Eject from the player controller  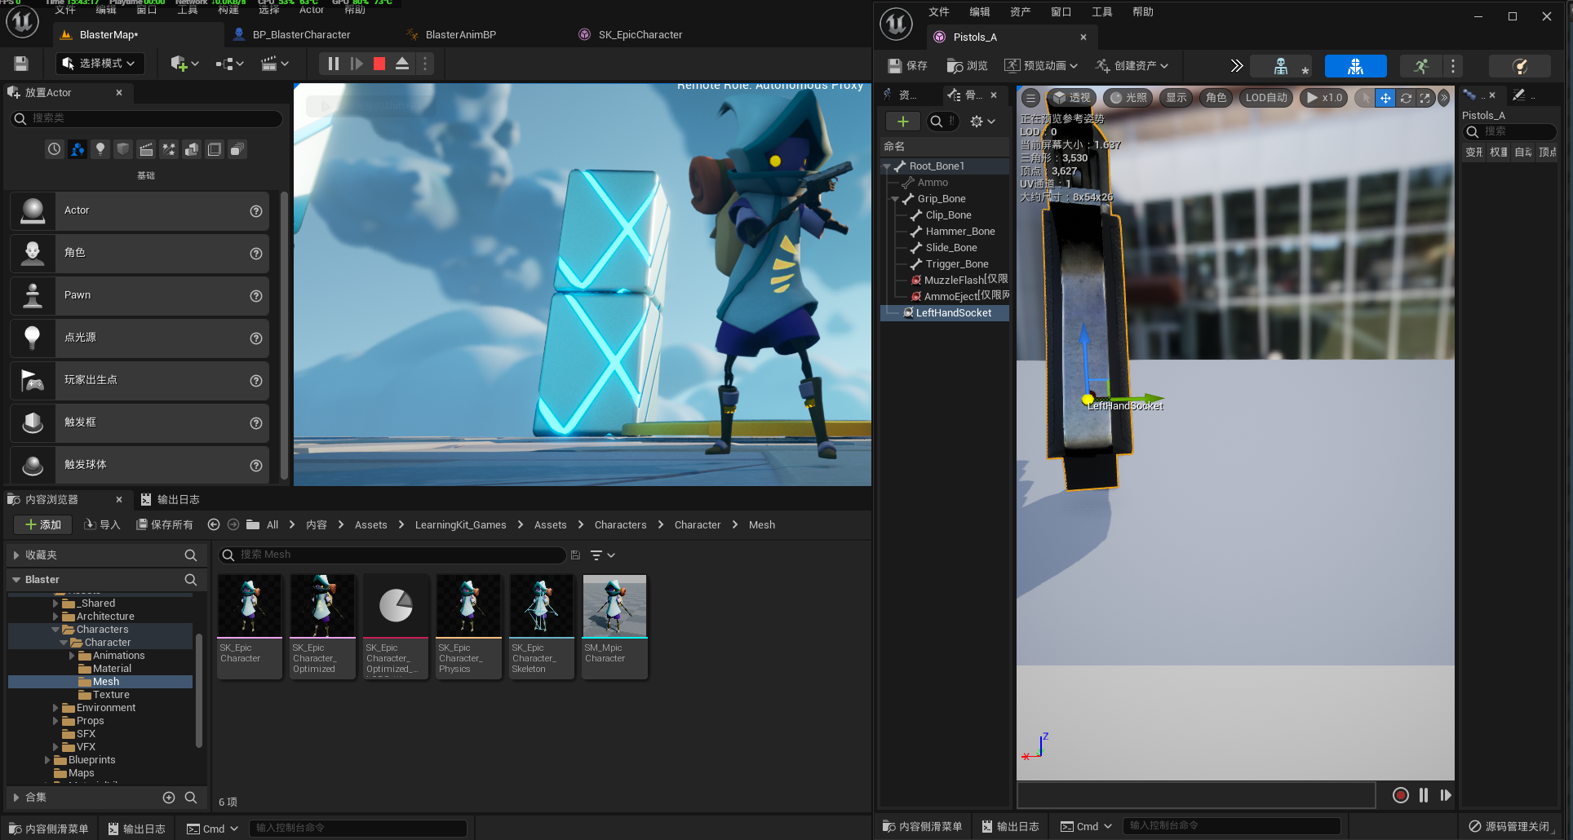pyautogui.click(x=402, y=64)
